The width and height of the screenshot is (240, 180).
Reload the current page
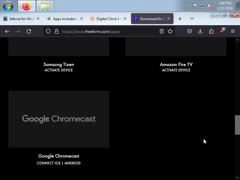tap(29, 31)
